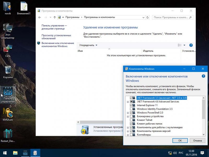The image size is (209, 157).
Task: Enable Windows Identity Foundation 3.5 checkbox
Action: 131,109
